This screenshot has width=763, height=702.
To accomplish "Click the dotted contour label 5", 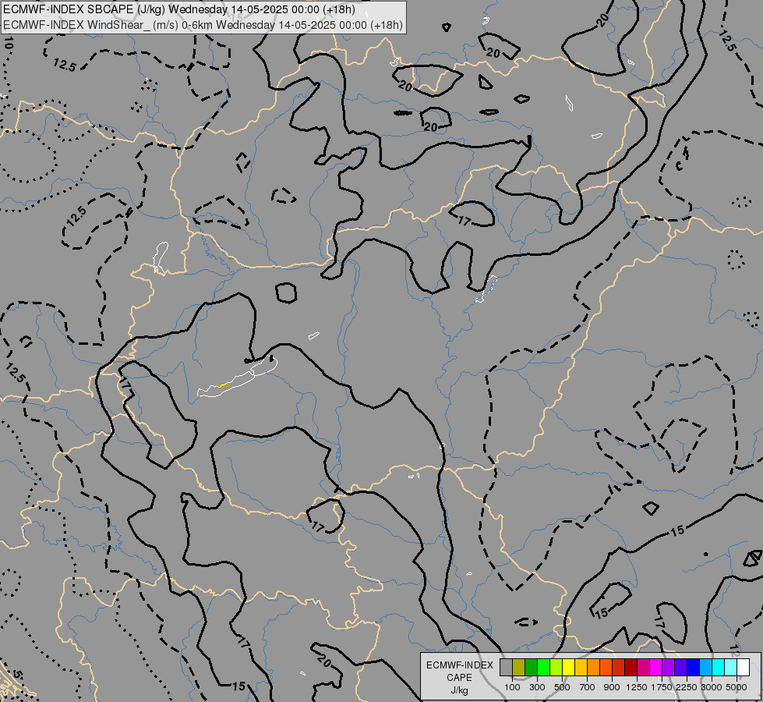I will 17,675.
